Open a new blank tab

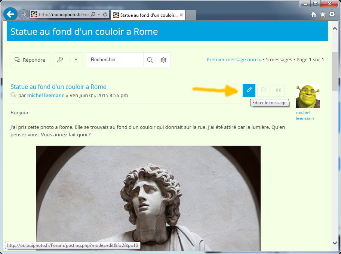click(x=191, y=15)
